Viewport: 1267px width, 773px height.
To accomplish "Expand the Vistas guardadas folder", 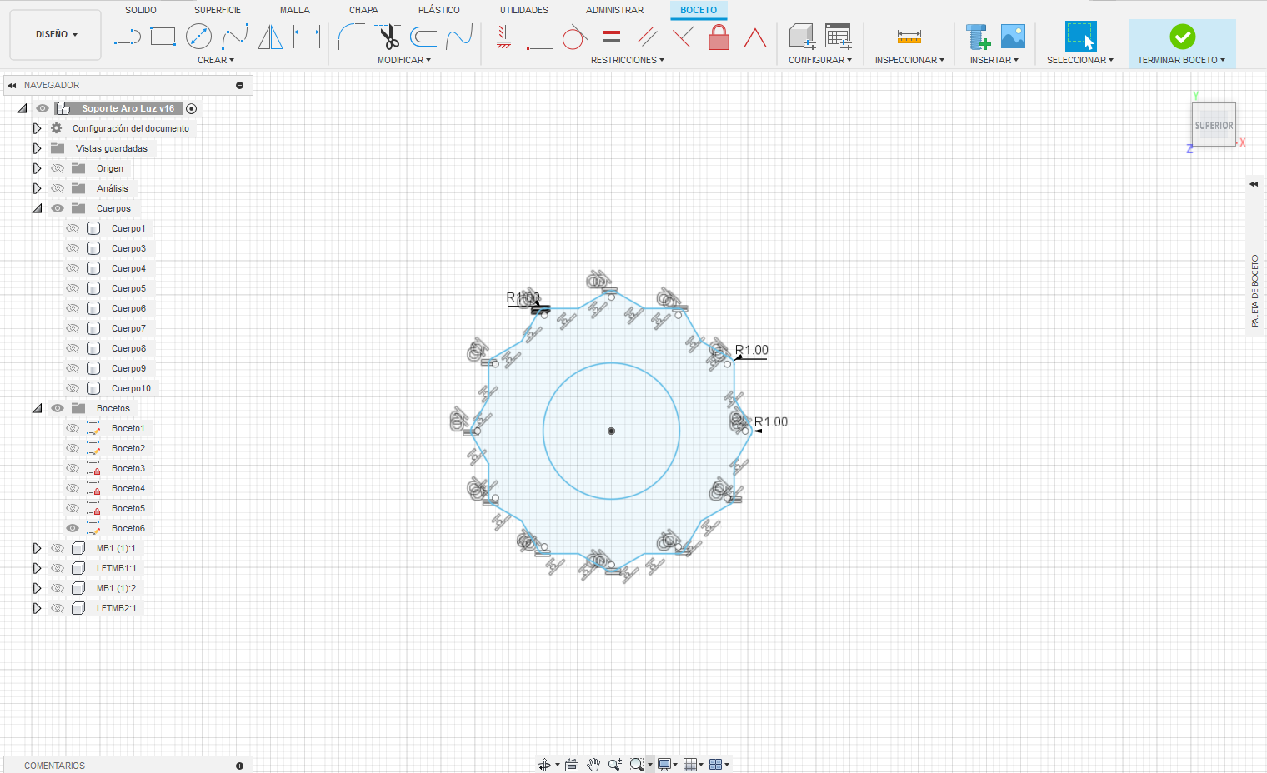I will pyautogui.click(x=37, y=148).
